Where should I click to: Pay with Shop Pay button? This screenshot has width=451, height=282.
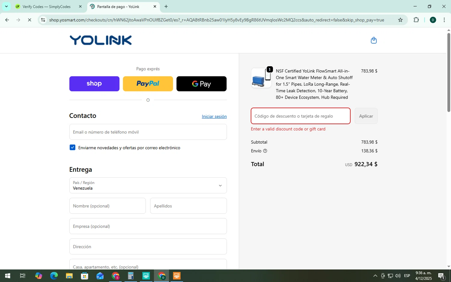coord(94,84)
